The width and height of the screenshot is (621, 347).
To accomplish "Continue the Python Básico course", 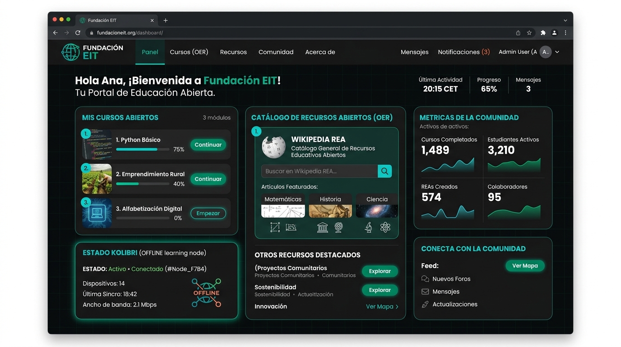I will (208, 145).
